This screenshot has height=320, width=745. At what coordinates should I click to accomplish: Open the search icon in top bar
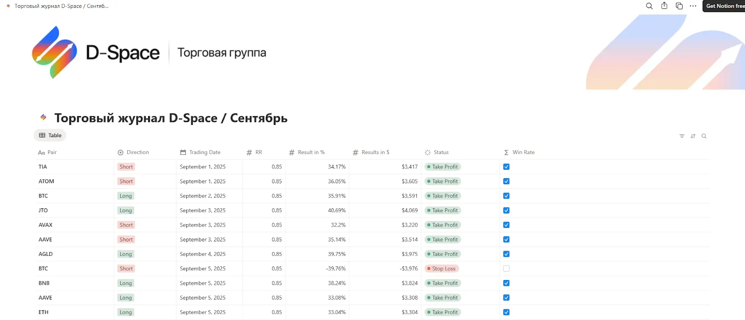coord(649,6)
